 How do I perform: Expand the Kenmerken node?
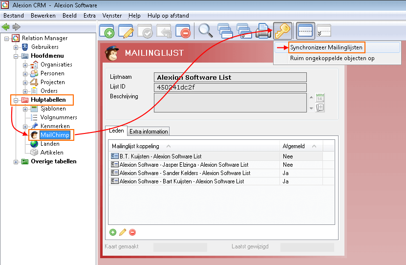(25, 127)
